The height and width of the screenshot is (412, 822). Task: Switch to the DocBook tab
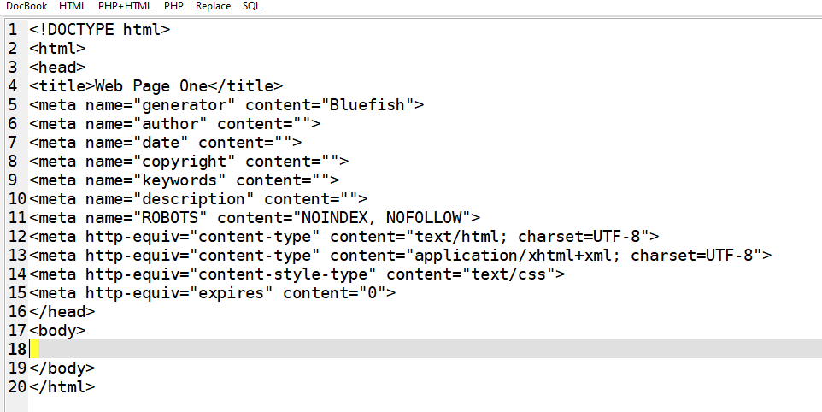point(26,6)
